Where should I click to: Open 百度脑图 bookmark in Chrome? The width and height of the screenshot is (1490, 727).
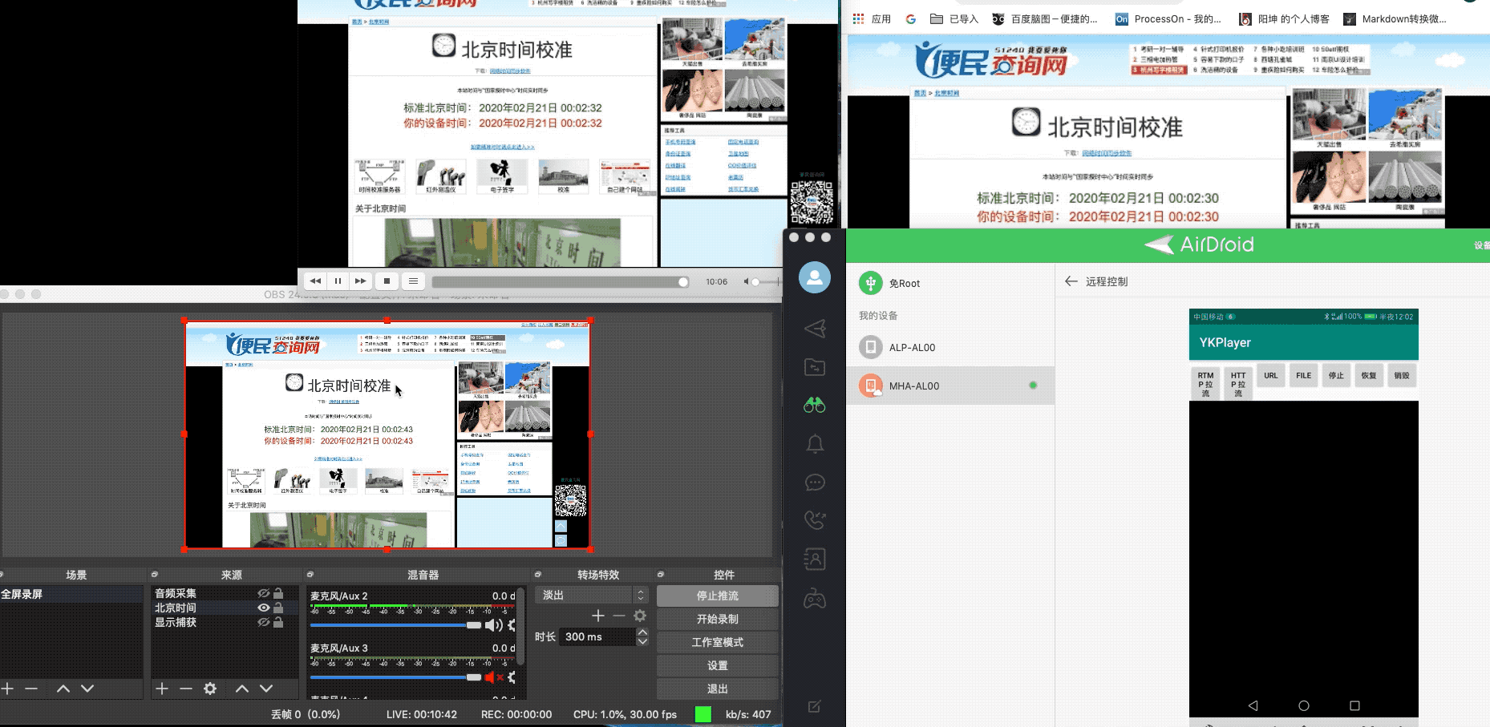[x=1045, y=18]
